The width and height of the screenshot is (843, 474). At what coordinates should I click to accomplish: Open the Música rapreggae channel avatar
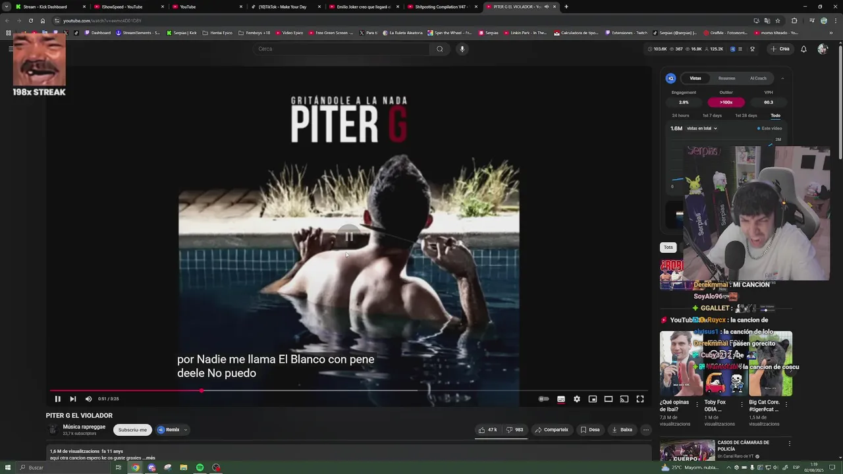tap(53, 430)
